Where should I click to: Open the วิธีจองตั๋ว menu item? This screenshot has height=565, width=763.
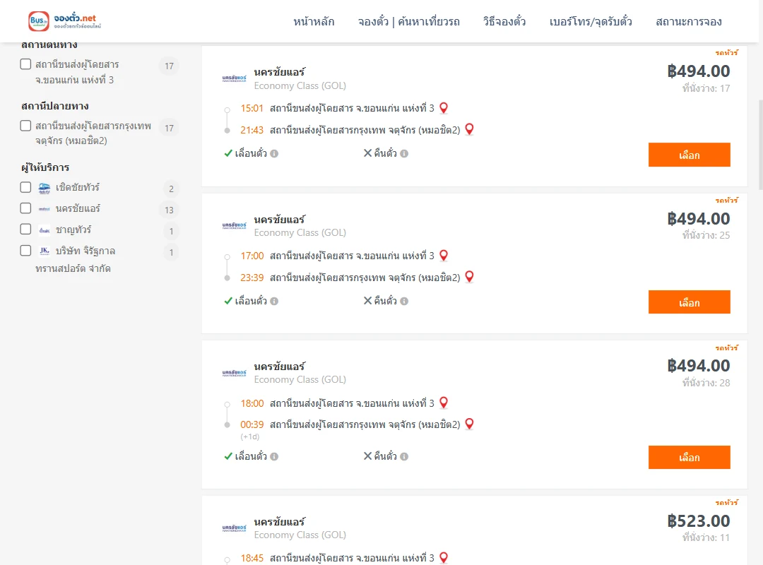504,21
